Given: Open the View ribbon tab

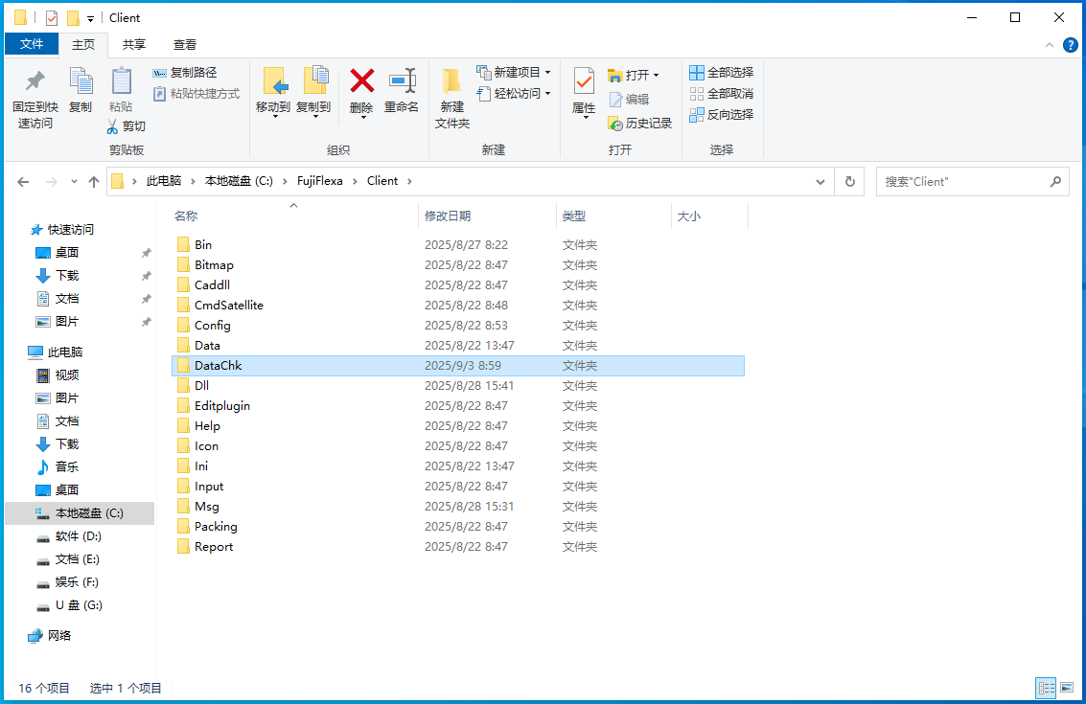Looking at the screenshot, I should point(185,44).
